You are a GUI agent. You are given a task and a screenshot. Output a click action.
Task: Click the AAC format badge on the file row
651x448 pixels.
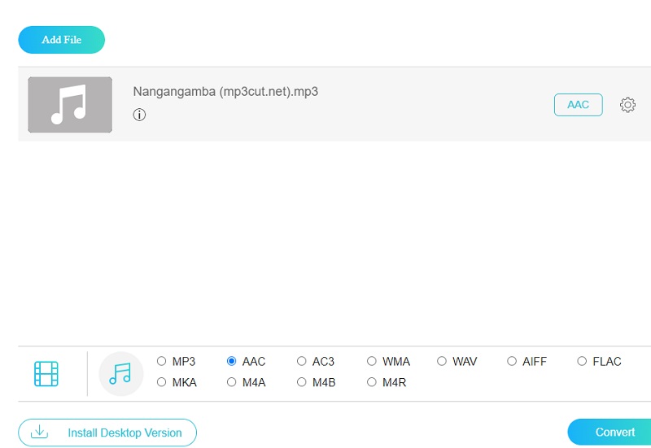tap(578, 105)
